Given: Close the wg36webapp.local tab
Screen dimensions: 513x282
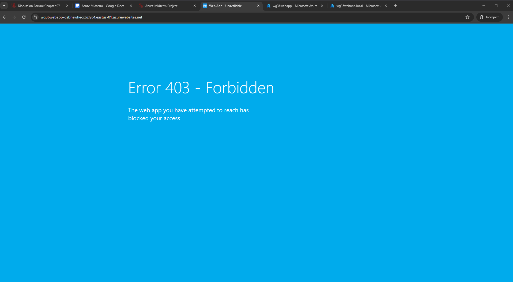Looking at the screenshot, I should [386, 6].
